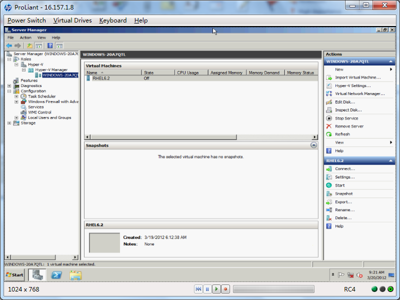Click the volume speaker tray icon
This screenshot has height=300, width=400.
(x=359, y=275)
